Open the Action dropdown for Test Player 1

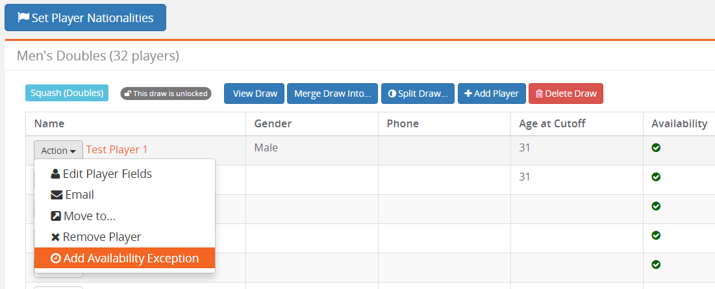(x=58, y=150)
